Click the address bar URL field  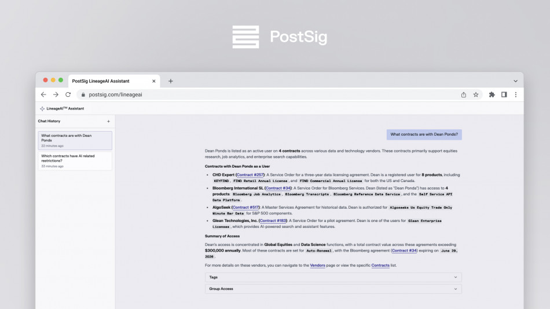[x=261, y=94]
